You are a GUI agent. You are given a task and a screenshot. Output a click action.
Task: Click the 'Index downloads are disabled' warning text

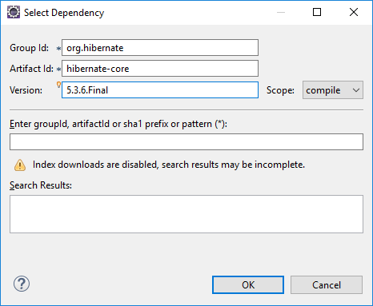(169, 165)
